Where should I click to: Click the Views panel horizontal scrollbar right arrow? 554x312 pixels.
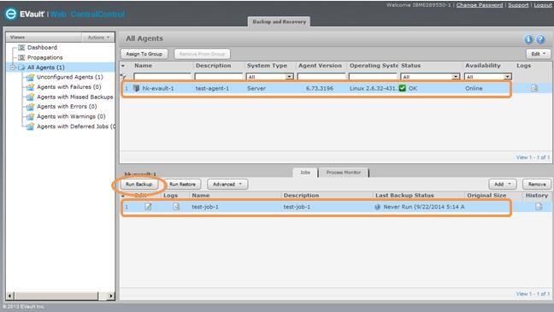111,296
